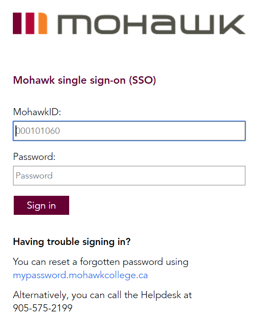Click the Password field label
Viewport: 270px width, 330px height.
point(34,156)
